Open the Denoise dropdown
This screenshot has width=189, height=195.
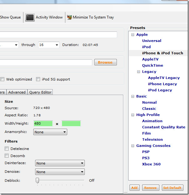tap(60, 172)
